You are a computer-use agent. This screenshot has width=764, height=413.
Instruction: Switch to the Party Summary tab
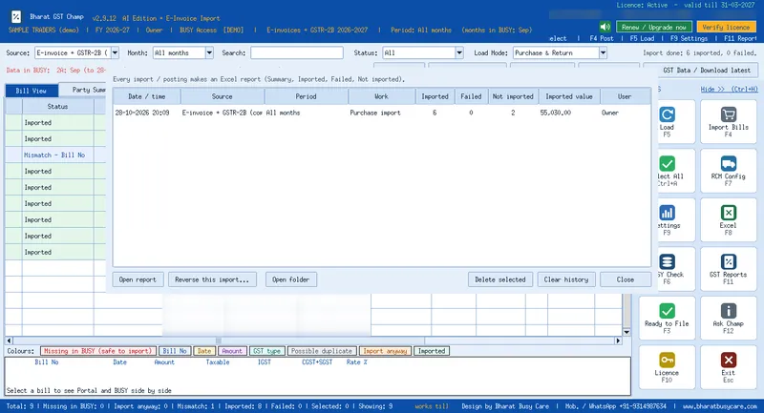[84, 90]
